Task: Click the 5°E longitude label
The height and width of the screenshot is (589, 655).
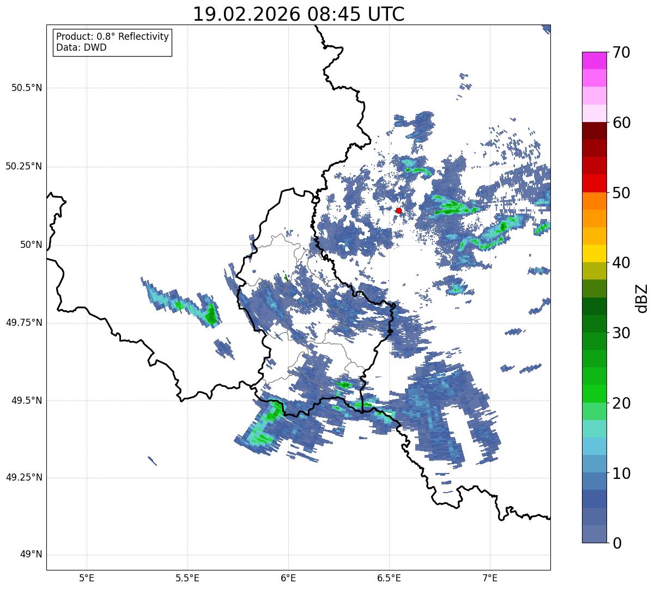Action: (x=87, y=579)
